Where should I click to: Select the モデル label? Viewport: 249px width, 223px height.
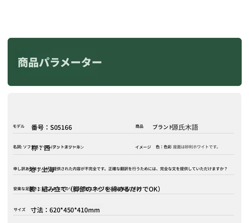click(x=19, y=126)
